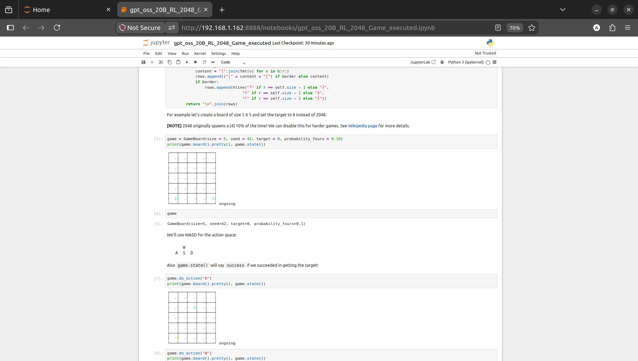Open the browser application menu
This screenshot has height=361, width=638.
click(628, 28)
